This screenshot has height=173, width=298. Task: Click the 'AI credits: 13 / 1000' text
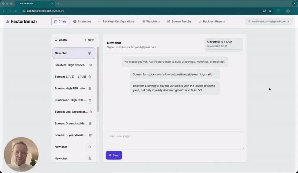click(219, 42)
